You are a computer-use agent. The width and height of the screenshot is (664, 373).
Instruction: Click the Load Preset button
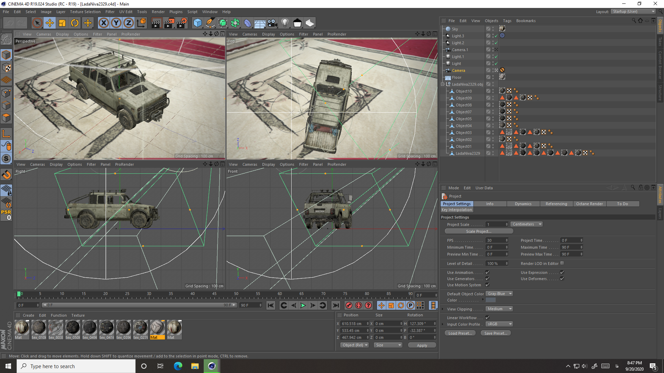pos(460,333)
